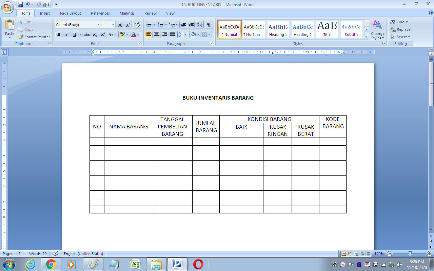
Task: Apply subscript formatting
Action: click(95, 35)
